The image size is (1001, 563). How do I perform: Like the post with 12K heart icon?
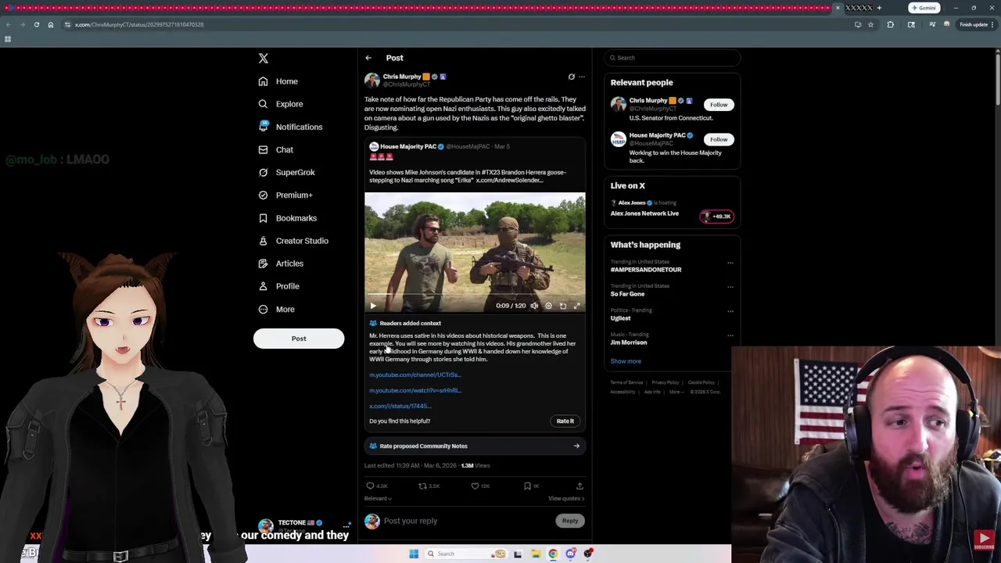(475, 486)
